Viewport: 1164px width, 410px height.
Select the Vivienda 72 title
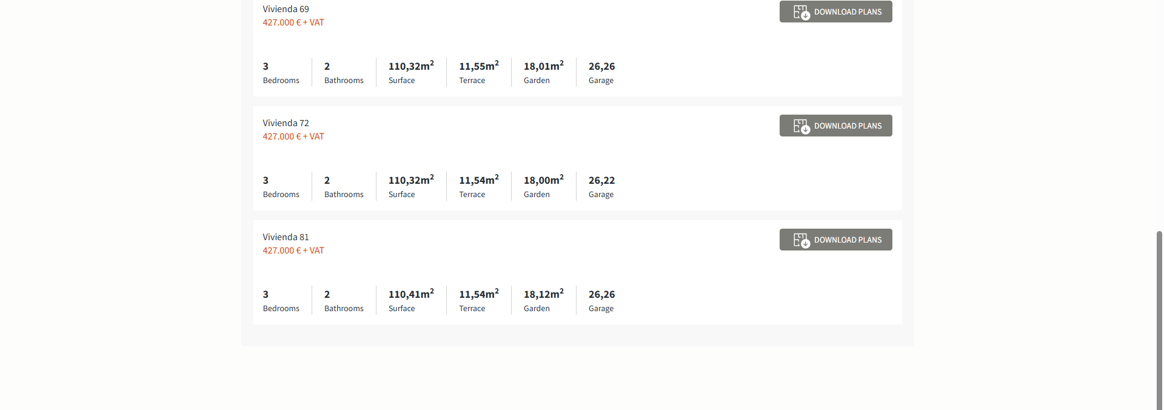click(286, 123)
